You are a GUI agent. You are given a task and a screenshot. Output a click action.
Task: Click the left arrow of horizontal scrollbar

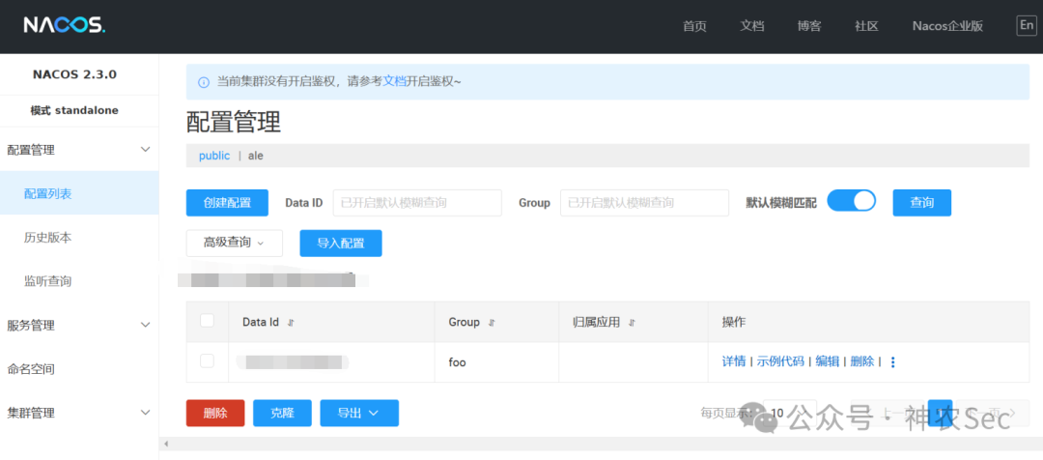click(166, 444)
